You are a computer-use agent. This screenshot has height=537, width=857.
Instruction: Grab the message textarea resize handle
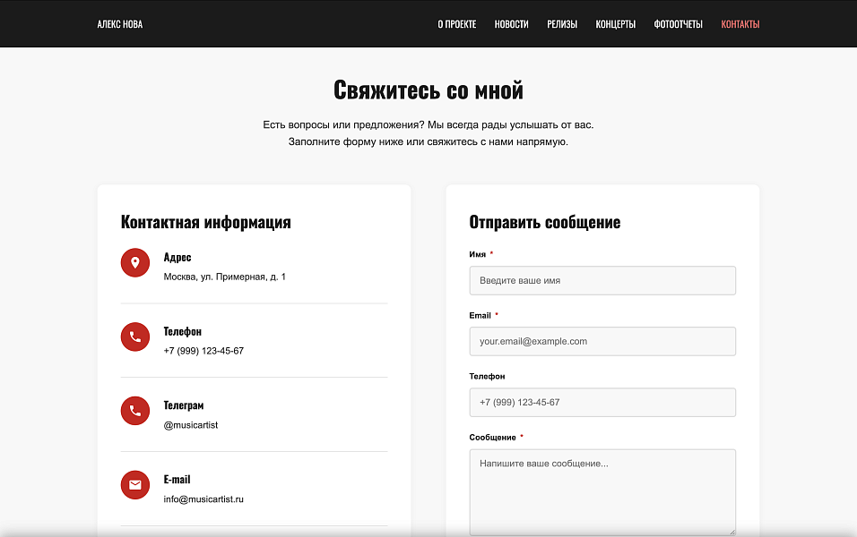(x=731, y=531)
